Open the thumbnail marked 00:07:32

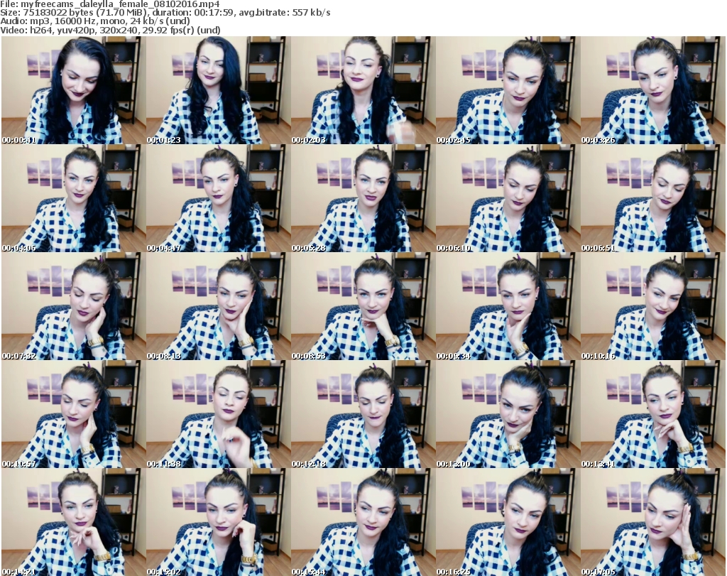72,306
